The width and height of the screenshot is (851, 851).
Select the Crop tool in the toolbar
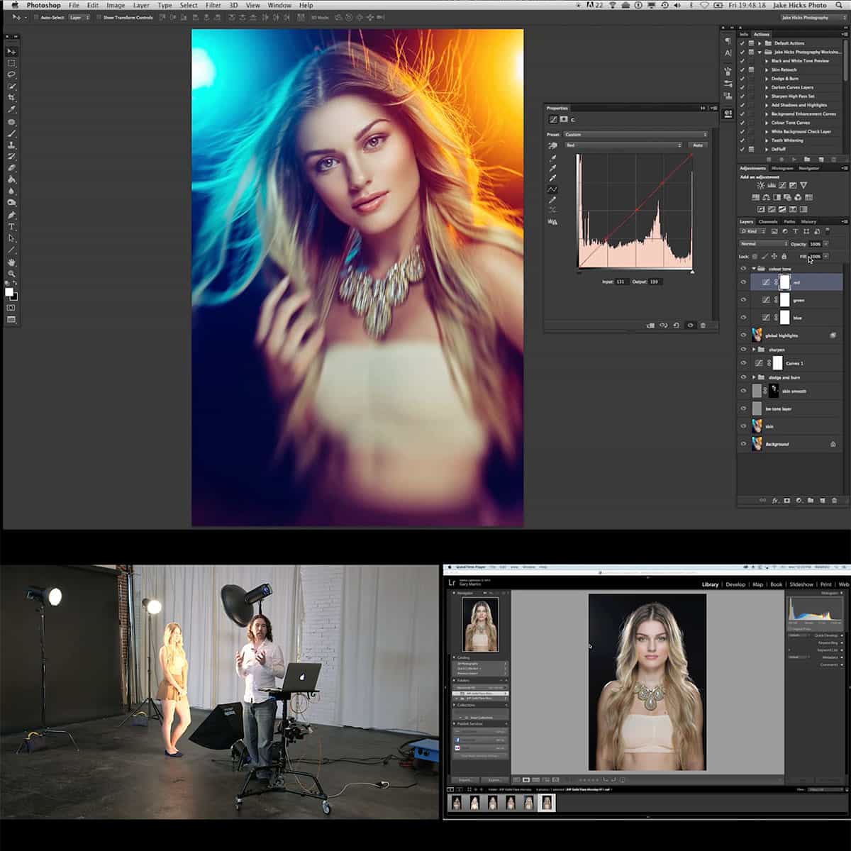click(11, 98)
